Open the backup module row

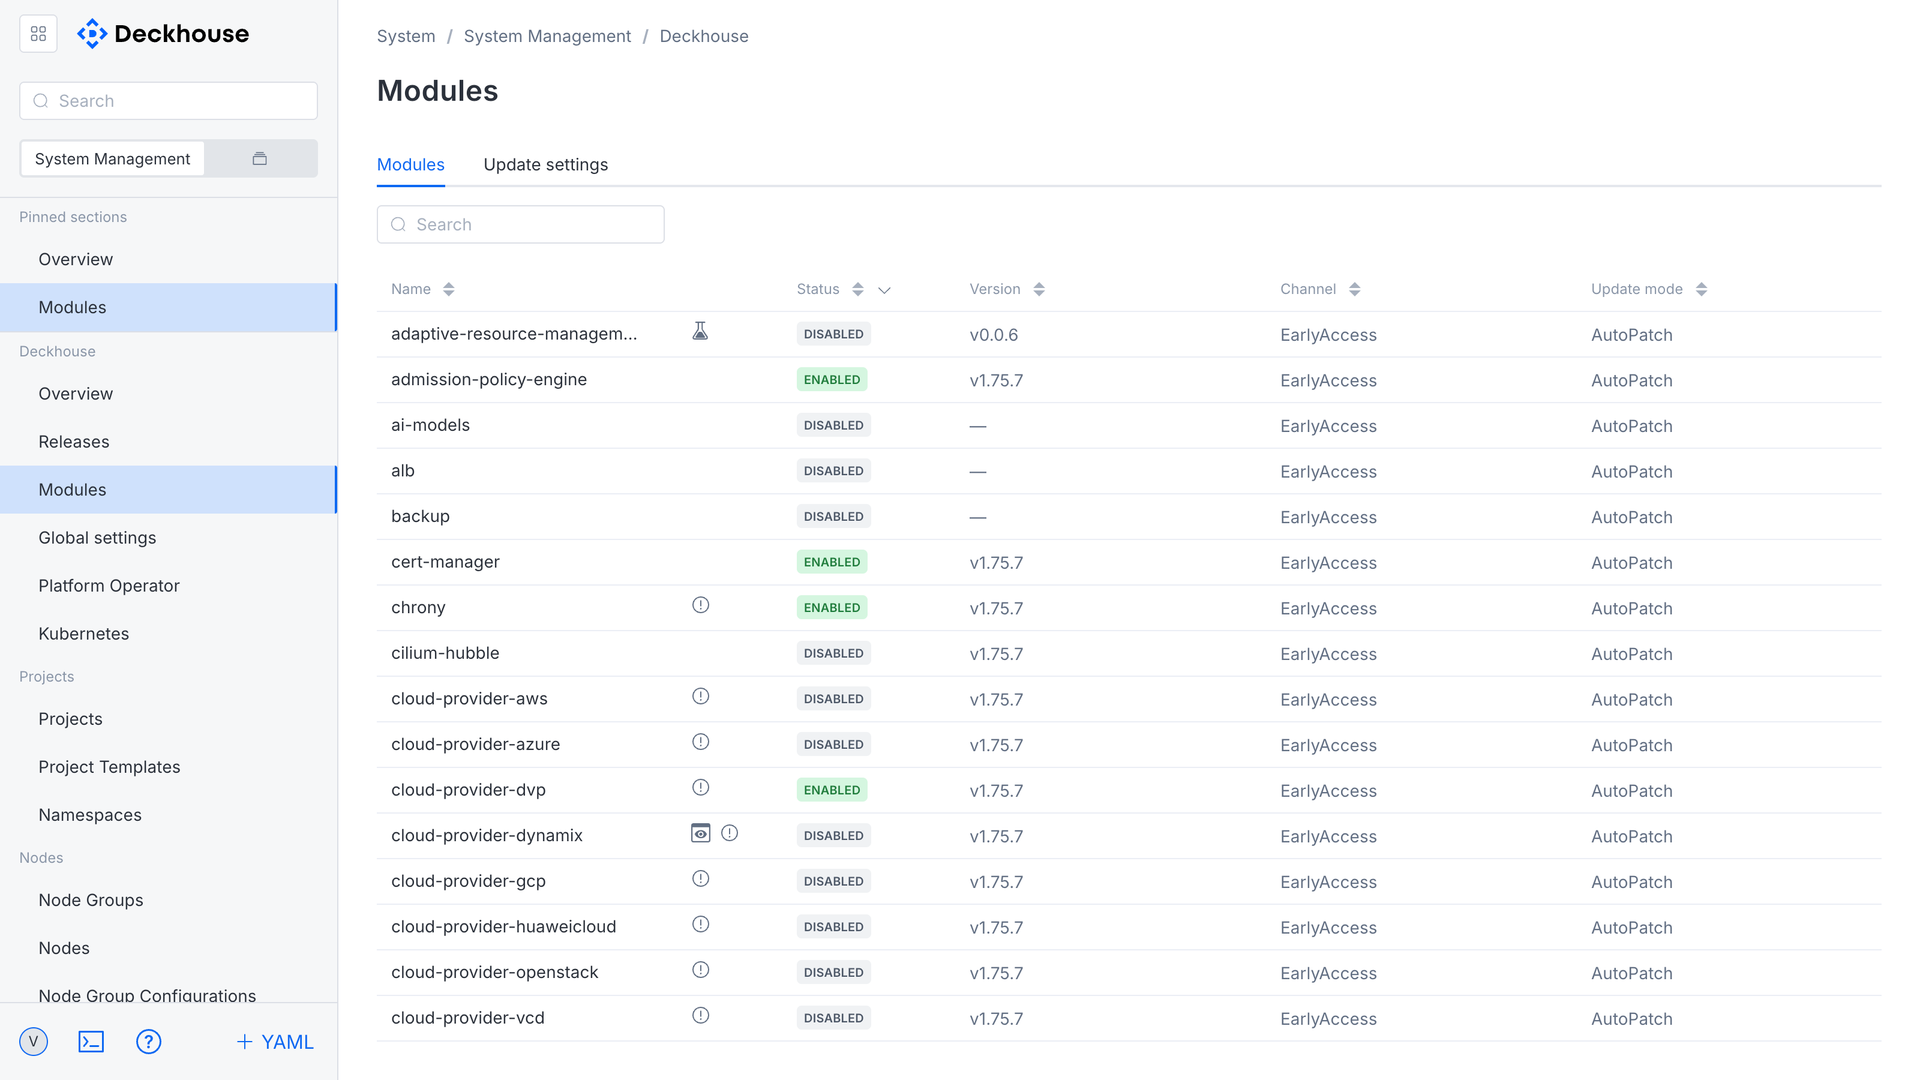tap(1129, 516)
